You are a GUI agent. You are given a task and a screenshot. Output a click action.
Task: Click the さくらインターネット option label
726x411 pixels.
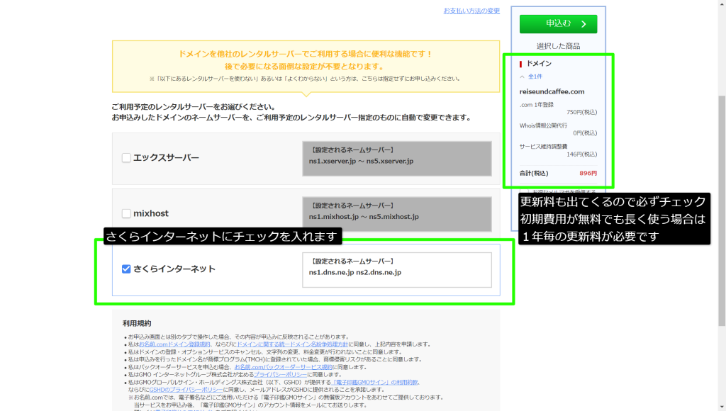coord(174,269)
